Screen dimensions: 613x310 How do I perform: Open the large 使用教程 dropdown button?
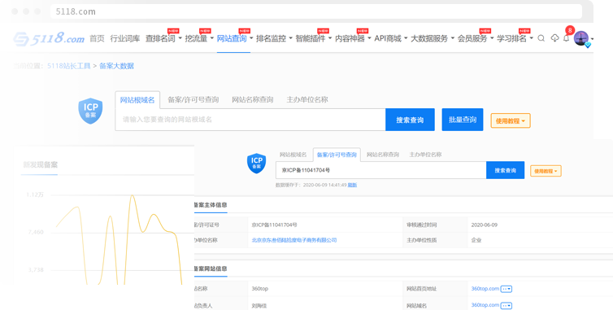click(511, 121)
